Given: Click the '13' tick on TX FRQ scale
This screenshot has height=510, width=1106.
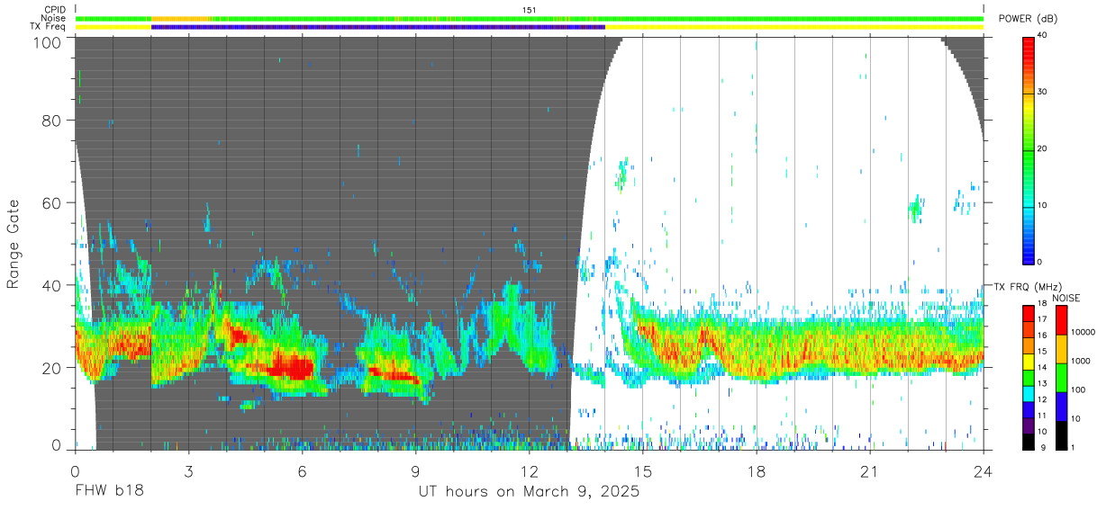Looking at the screenshot, I should click(x=1043, y=383).
